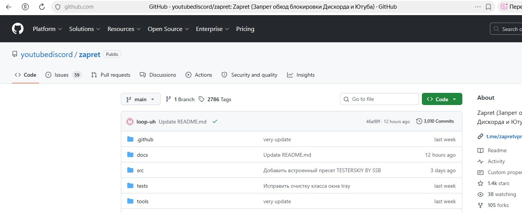
Task: Click the link icon beside t.me/zapretvpn
Action: point(480,136)
